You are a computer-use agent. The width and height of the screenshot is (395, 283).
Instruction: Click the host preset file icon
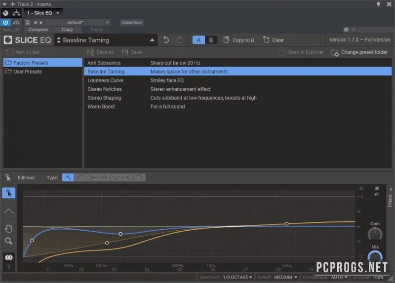(x=28, y=22)
